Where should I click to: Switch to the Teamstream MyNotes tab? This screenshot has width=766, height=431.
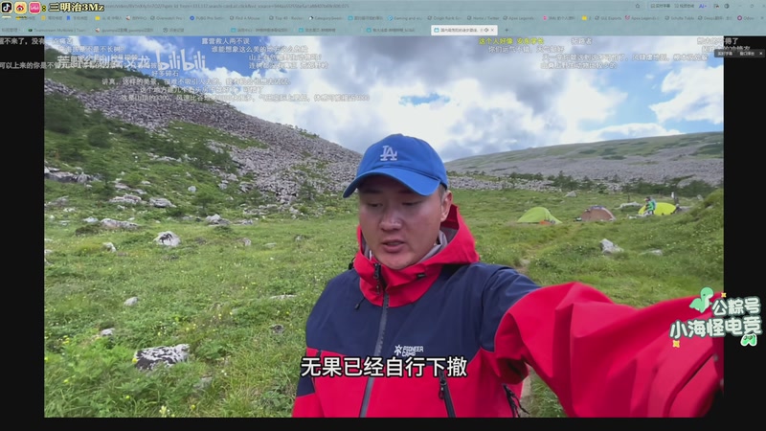[56, 31]
